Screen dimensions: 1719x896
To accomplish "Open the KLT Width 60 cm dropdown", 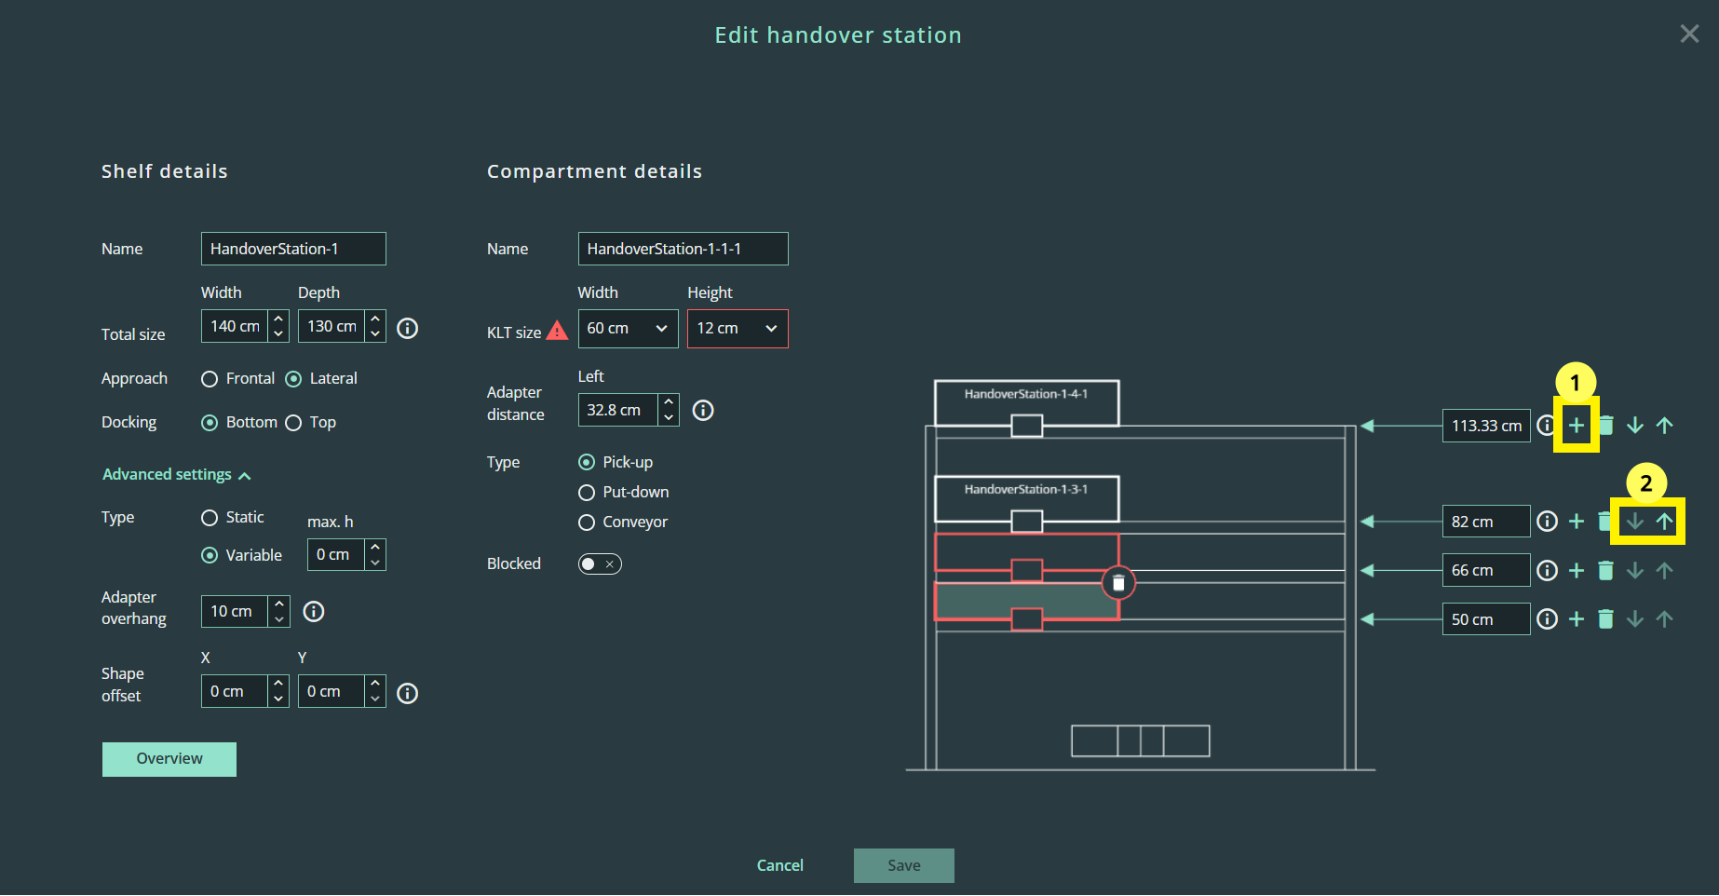I will tap(628, 329).
